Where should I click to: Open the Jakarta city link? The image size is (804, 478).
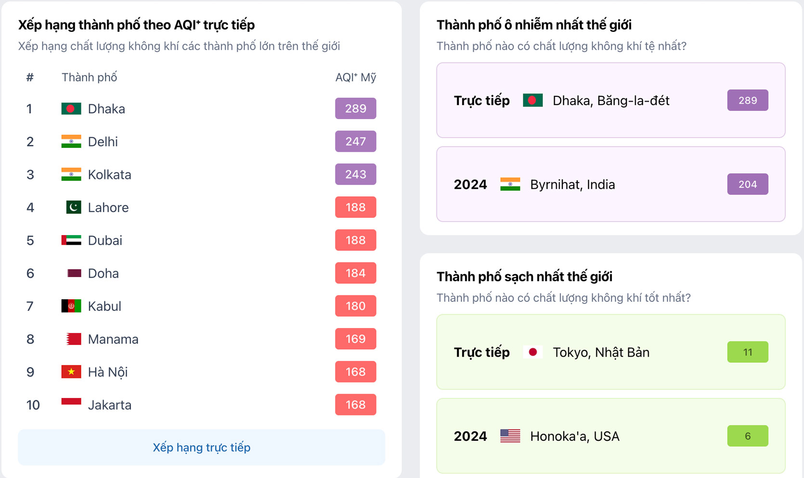(x=109, y=405)
